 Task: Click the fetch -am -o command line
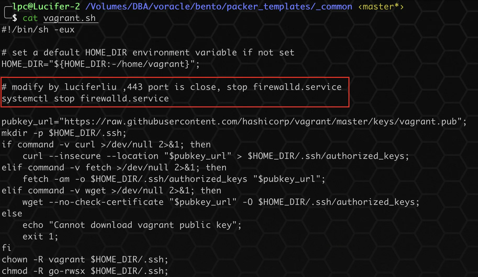[174, 179]
